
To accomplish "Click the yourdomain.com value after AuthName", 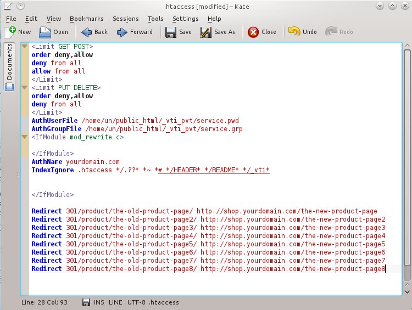I will point(93,162).
